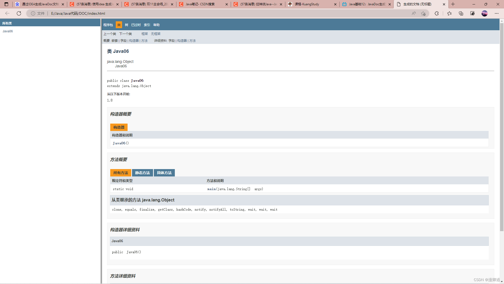Screen dimensions: 504x284
Task: Select the 所有方法 tab
Action: pos(121,173)
